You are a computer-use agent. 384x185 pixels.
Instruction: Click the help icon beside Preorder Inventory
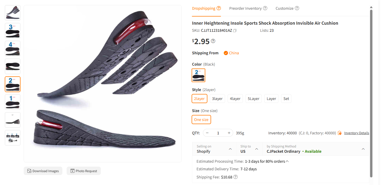tap(265, 8)
